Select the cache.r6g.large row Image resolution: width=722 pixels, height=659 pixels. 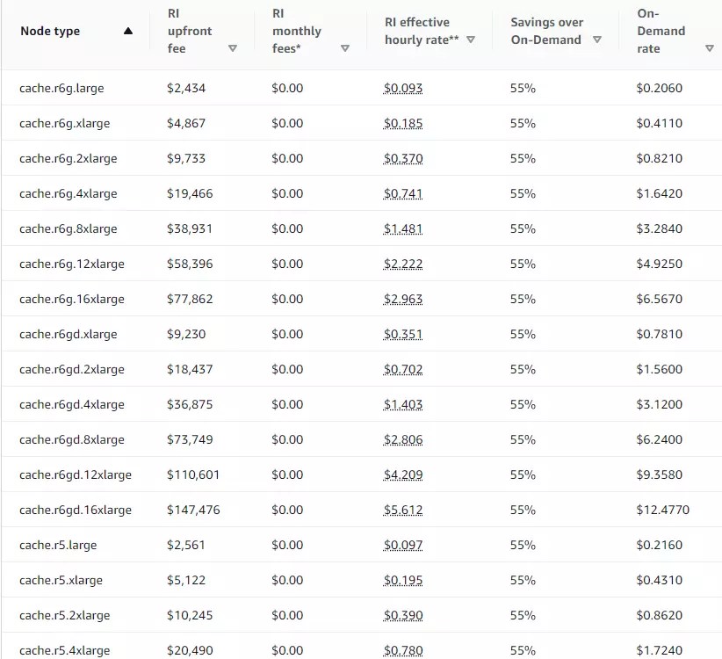click(x=60, y=88)
